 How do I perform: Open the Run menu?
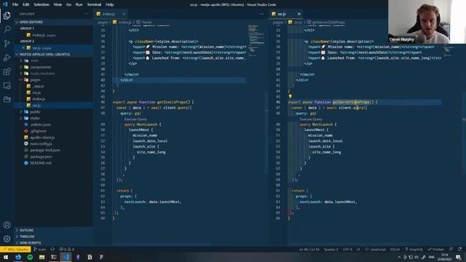tap(79, 4)
